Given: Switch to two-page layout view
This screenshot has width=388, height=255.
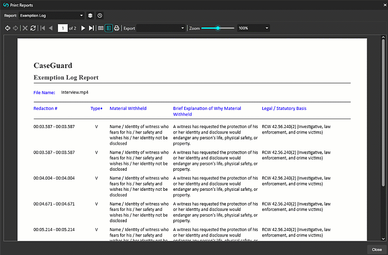Looking at the screenshot, I should (x=101, y=28).
